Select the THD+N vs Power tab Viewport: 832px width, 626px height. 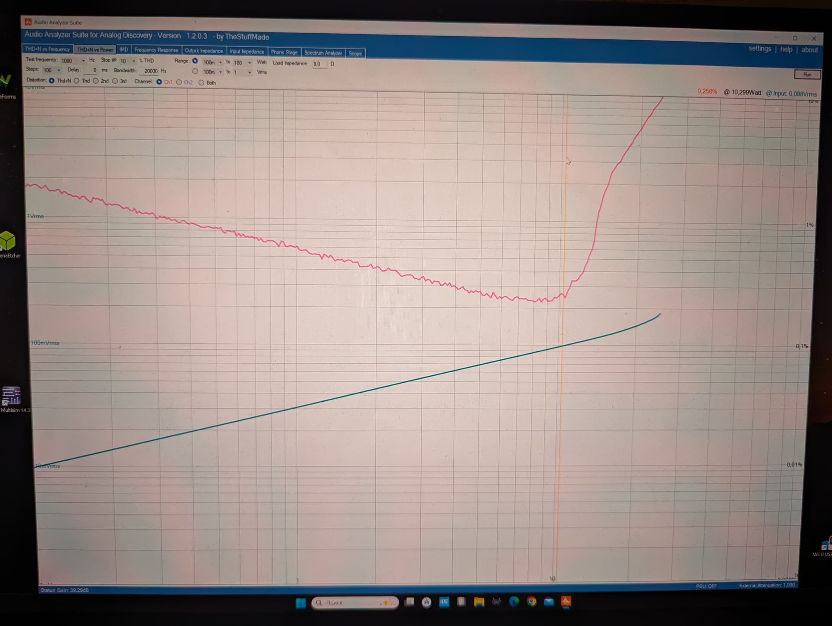pyautogui.click(x=95, y=50)
